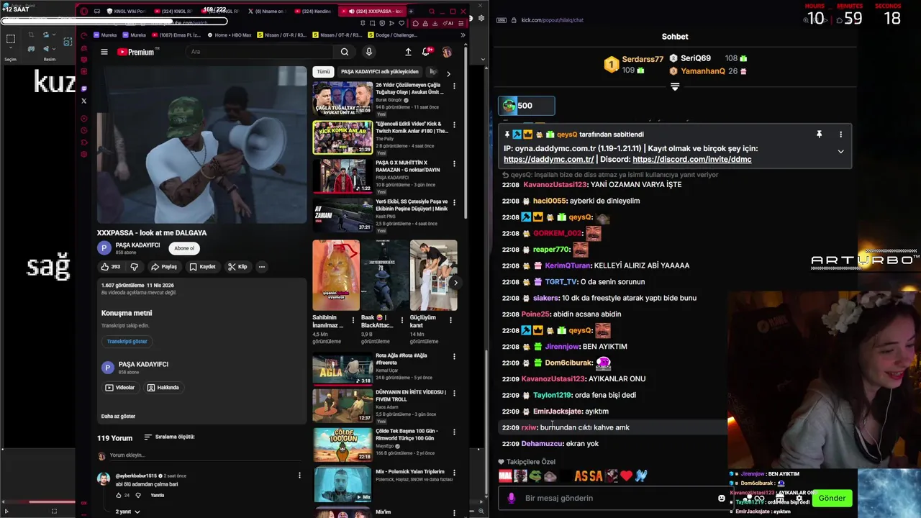Open the channel Videolar button
Screen dimensions: 921x518
[x=120, y=387]
